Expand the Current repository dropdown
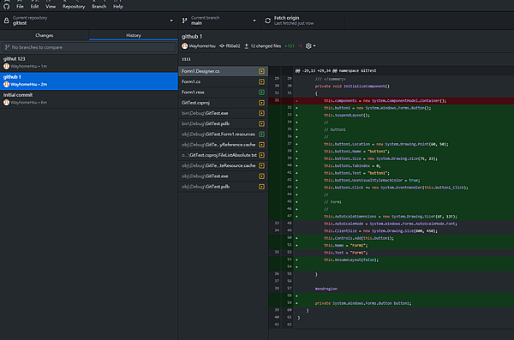514x340 pixels. [x=89, y=21]
